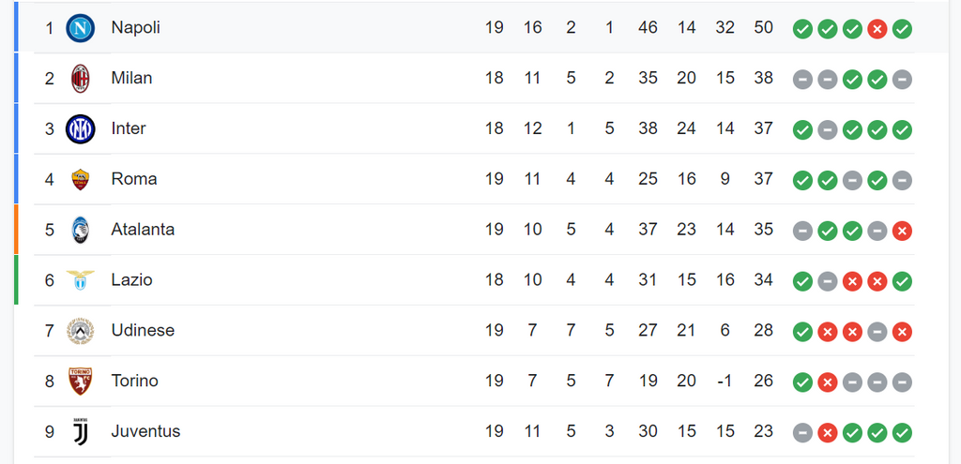Click the Napoli club crest

[x=81, y=28]
